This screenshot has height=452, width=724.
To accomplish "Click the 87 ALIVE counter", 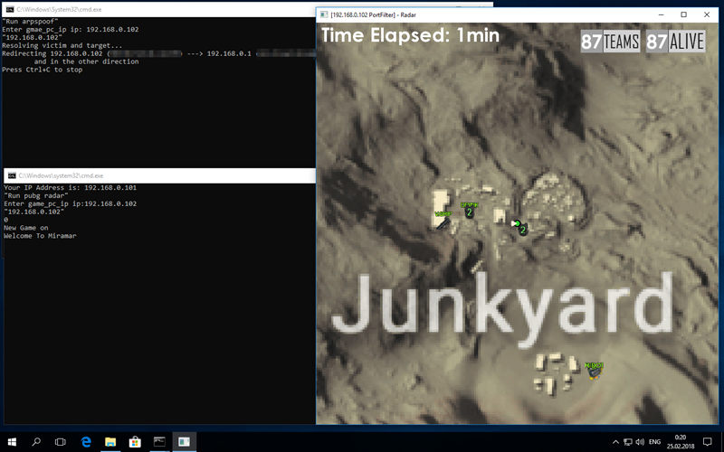I will pos(675,42).
